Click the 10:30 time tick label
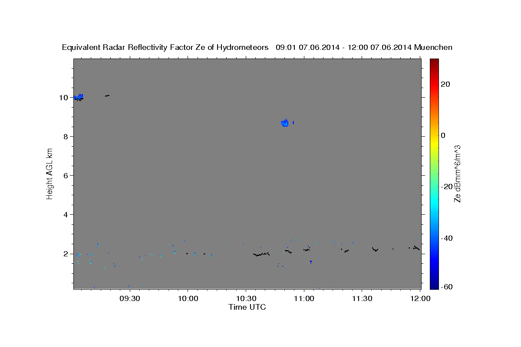 (246, 298)
